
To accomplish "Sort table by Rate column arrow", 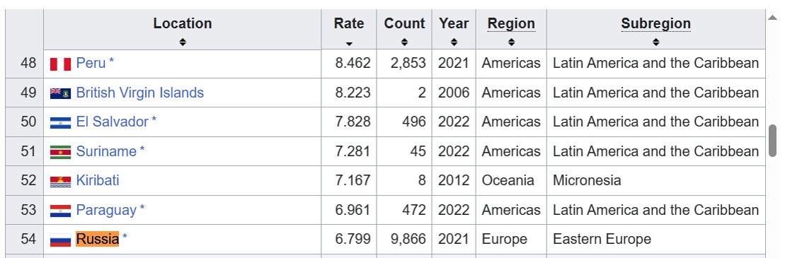I will click(x=349, y=44).
